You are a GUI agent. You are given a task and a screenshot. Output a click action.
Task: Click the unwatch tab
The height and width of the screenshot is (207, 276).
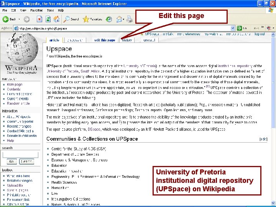pos(149,40)
